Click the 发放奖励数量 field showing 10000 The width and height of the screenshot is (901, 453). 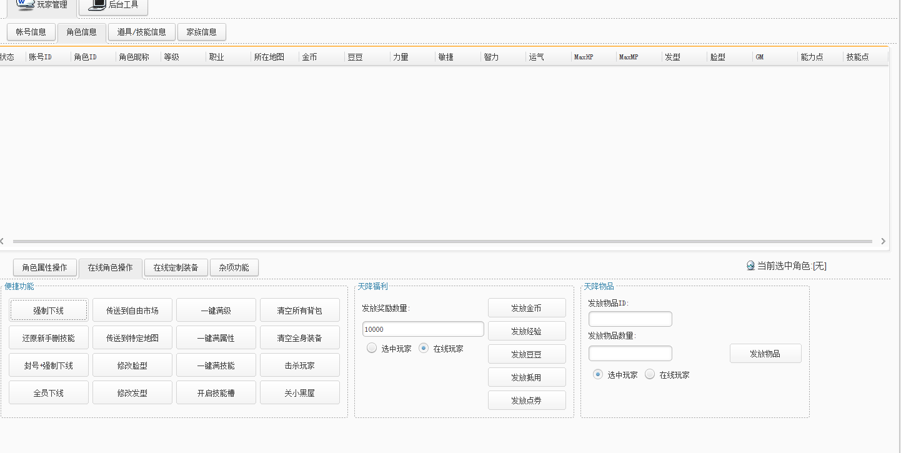tap(423, 329)
